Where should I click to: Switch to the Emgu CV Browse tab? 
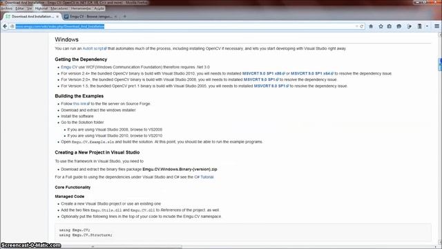pyautogui.click(x=90, y=17)
